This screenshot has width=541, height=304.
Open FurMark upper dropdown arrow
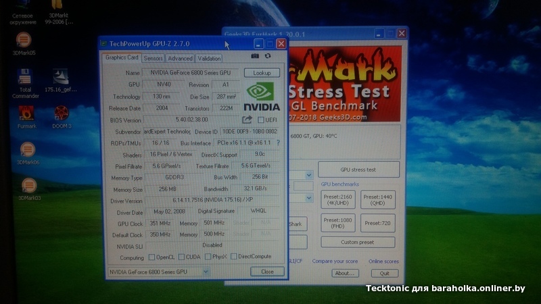(x=309, y=175)
